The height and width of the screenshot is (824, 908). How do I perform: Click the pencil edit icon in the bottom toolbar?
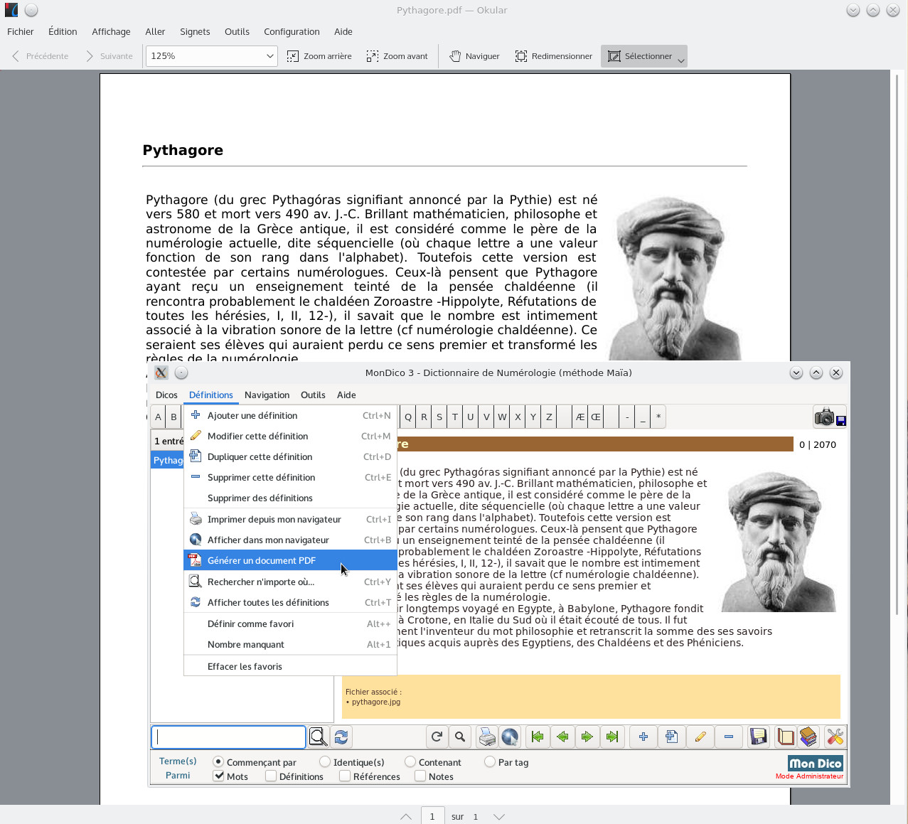coord(700,737)
